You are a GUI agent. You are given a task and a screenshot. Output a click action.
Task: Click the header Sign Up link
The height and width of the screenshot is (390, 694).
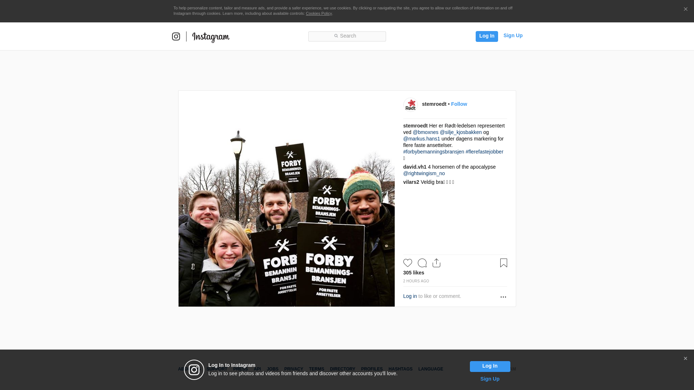click(x=513, y=35)
